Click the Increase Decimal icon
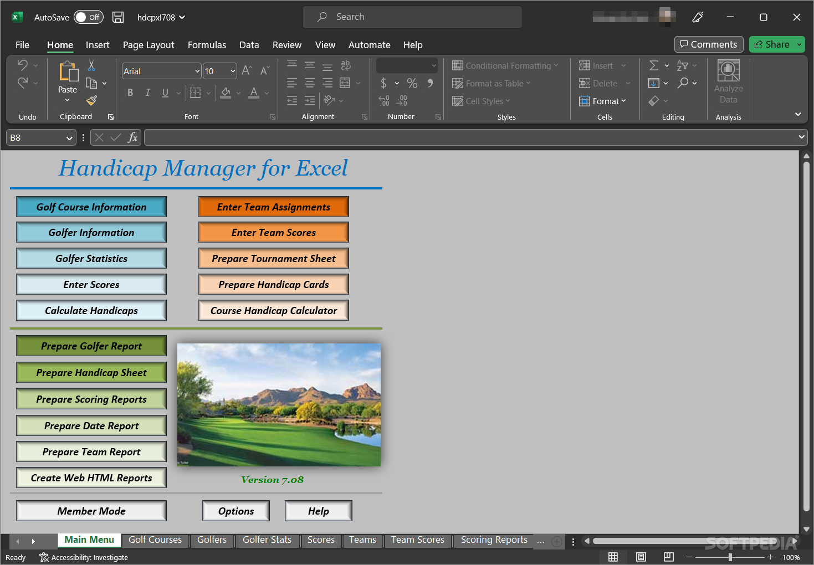The image size is (814, 565). (x=384, y=100)
